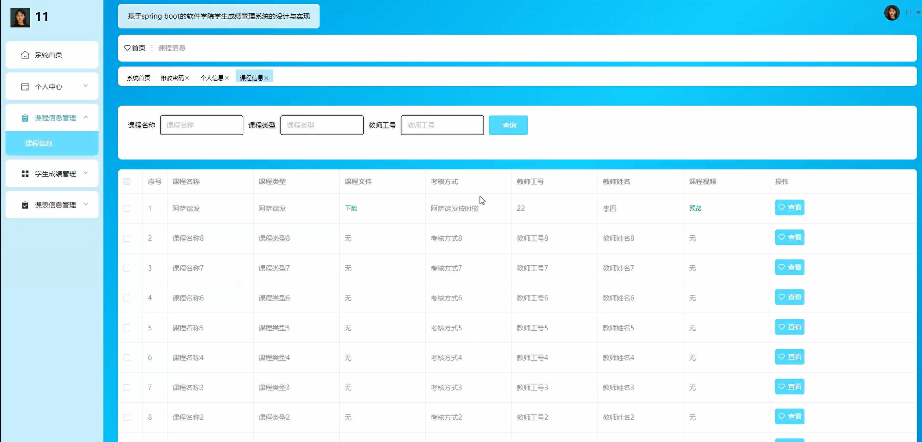Open the user dropdown arrow at top right
The width and height of the screenshot is (922, 442).
918,13
